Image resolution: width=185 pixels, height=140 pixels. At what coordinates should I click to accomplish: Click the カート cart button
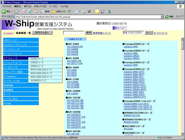tap(149, 32)
